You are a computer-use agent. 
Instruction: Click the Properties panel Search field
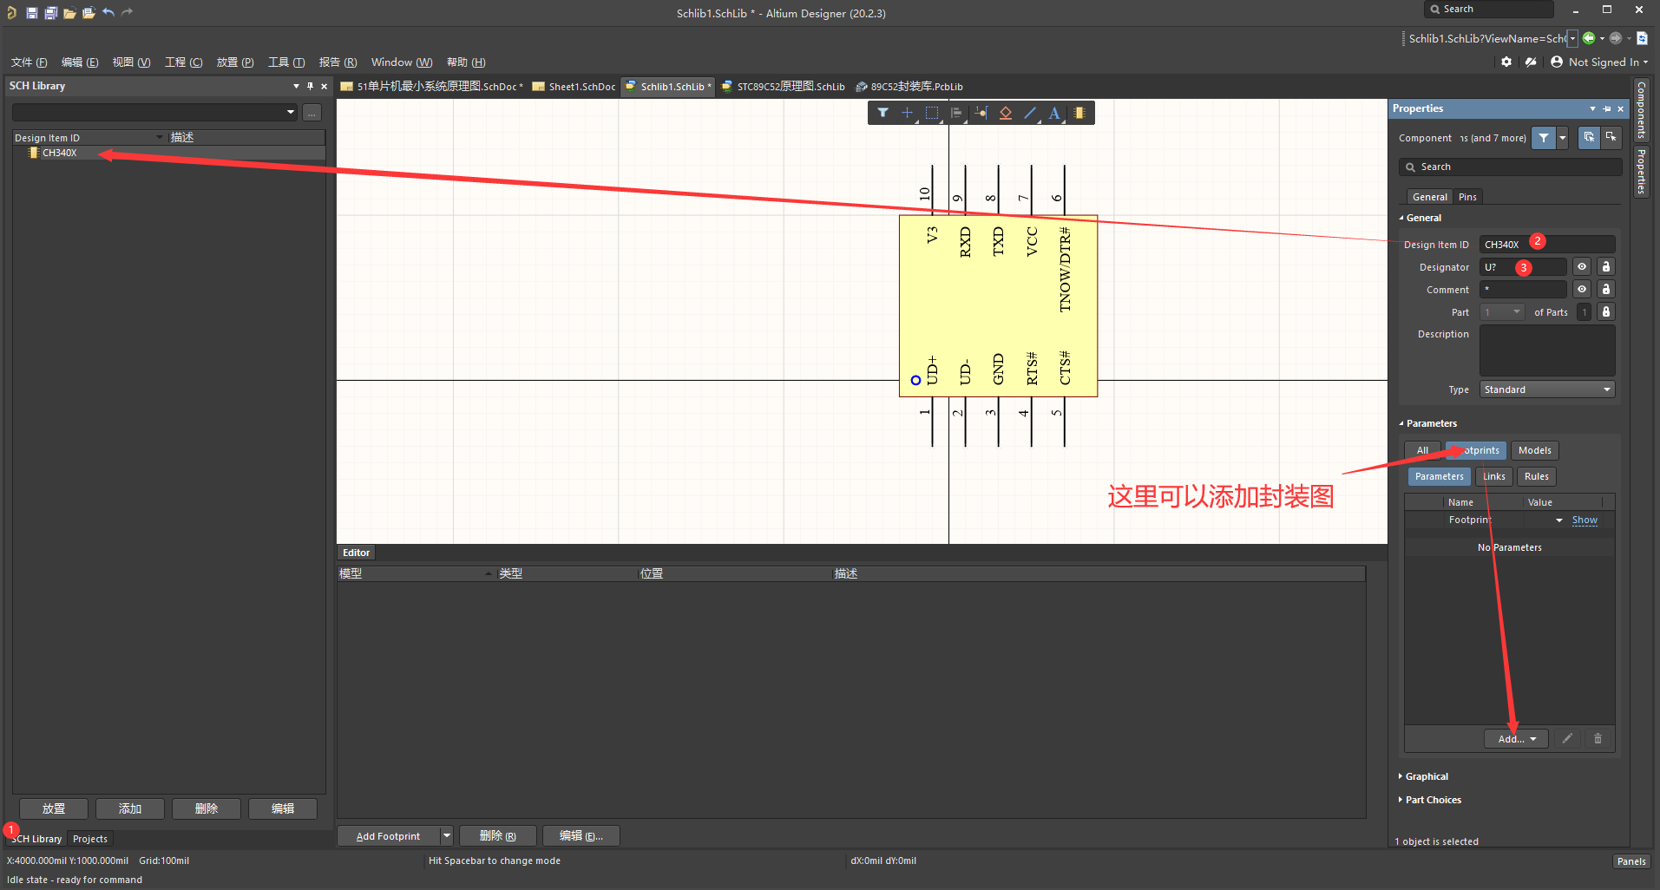pos(1510,167)
